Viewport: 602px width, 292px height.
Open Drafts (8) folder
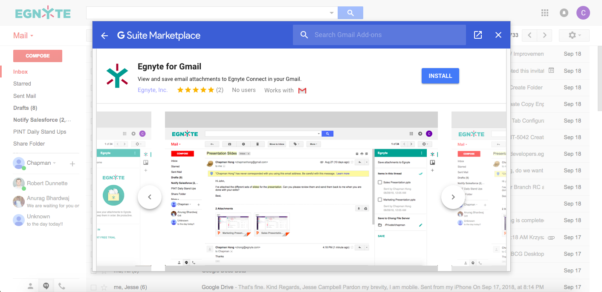[x=25, y=108]
